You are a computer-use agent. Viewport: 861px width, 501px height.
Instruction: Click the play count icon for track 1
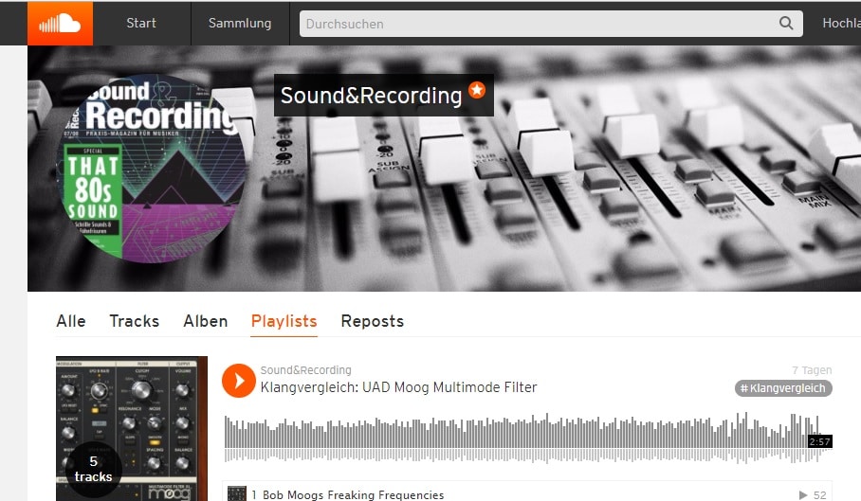803,495
